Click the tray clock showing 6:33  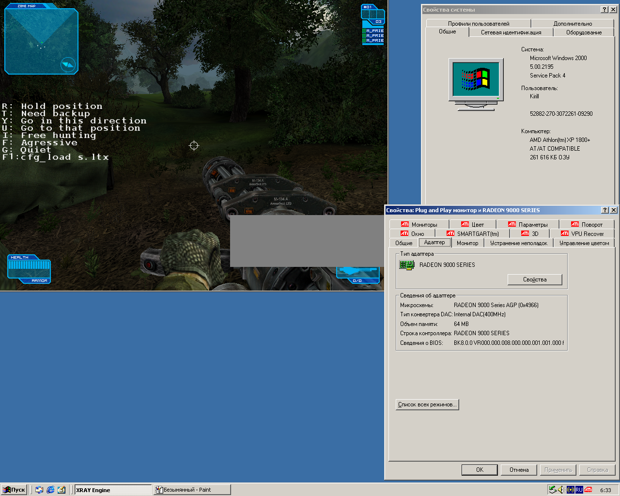[605, 490]
